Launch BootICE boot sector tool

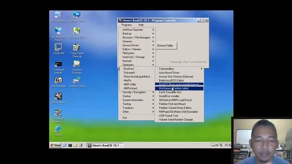tap(179, 84)
